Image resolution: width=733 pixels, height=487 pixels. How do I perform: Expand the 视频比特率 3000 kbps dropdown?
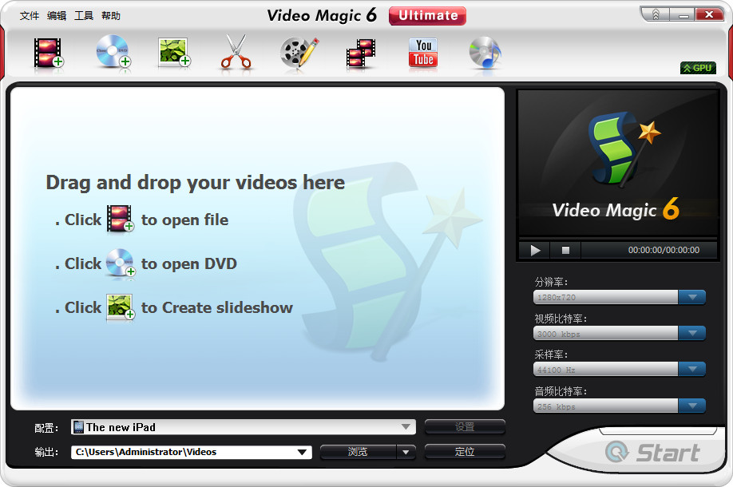pyautogui.click(x=691, y=333)
